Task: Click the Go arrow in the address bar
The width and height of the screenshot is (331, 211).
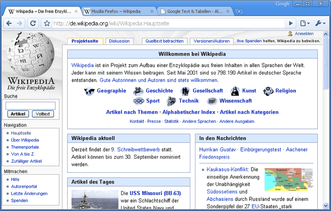Action: click(291, 23)
